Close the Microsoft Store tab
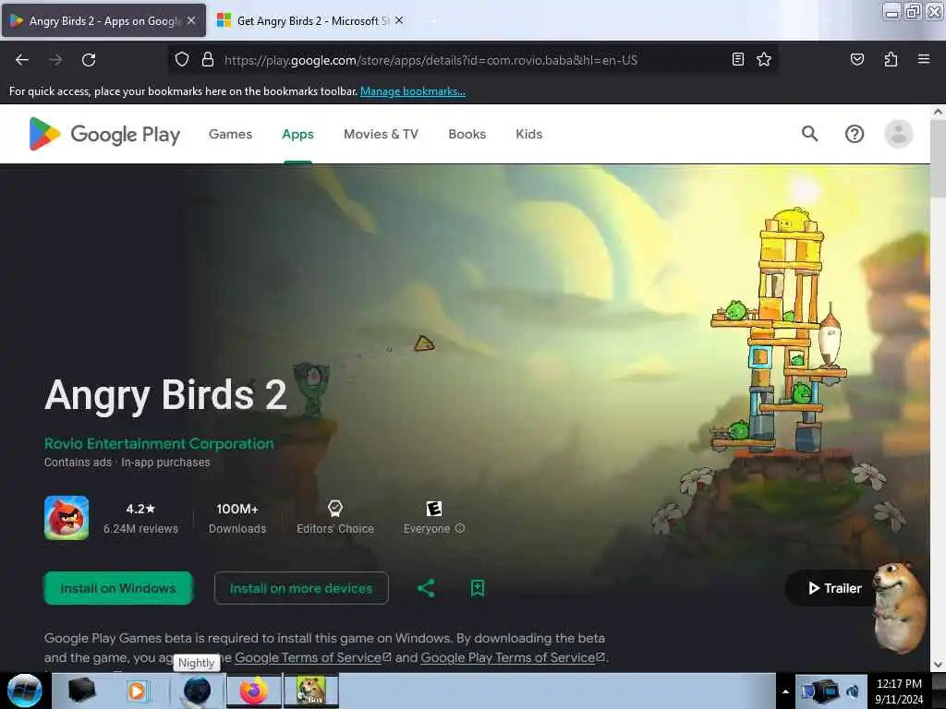Viewport: 946px width, 709px height. coord(399,20)
